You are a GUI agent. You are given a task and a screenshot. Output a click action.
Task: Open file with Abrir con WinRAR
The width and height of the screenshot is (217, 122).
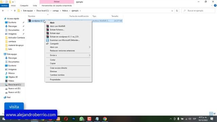click(x=57, y=26)
